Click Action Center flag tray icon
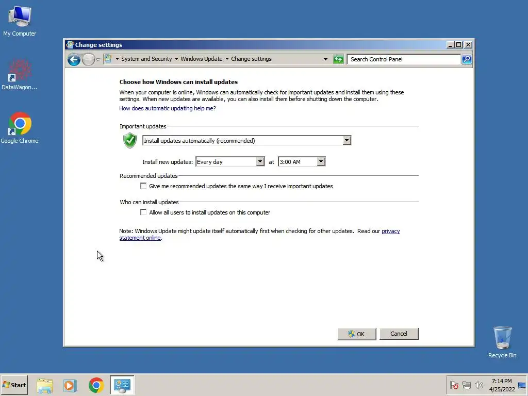This screenshot has width=528, height=396. 454,385
